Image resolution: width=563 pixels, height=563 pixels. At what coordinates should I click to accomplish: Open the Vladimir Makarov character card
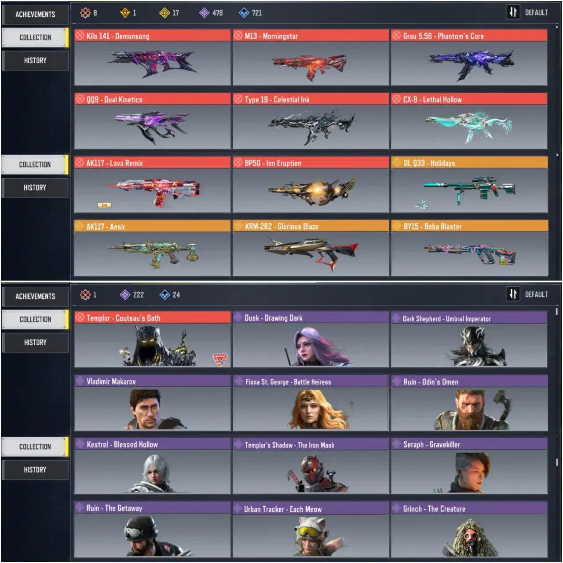pyautogui.click(x=153, y=402)
